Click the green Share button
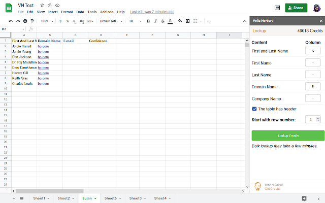 pos(296,8)
